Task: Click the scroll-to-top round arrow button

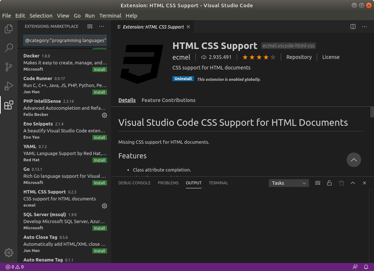Action: click(x=354, y=160)
